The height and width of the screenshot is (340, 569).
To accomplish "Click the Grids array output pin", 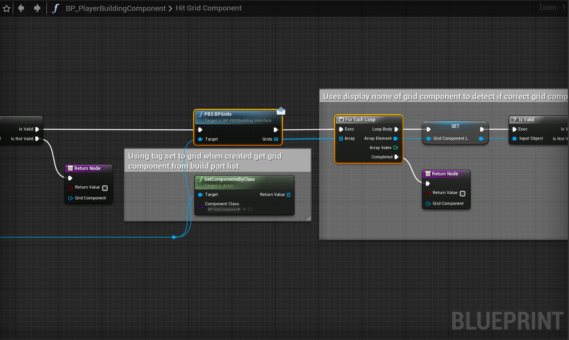I will tap(276, 139).
